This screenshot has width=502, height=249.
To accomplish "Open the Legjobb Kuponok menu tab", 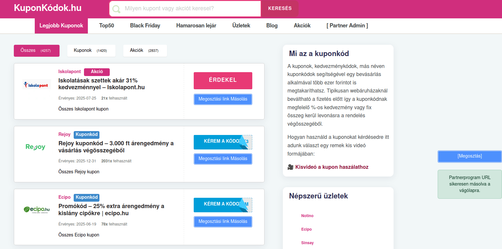I will (x=61, y=26).
